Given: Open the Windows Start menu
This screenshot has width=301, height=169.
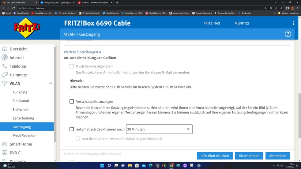Looking at the screenshot, I should pyautogui.click(x=102, y=166).
